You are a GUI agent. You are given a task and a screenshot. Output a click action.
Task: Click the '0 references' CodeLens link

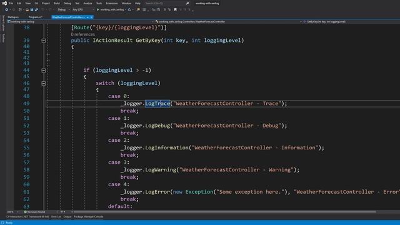point(82,34)
